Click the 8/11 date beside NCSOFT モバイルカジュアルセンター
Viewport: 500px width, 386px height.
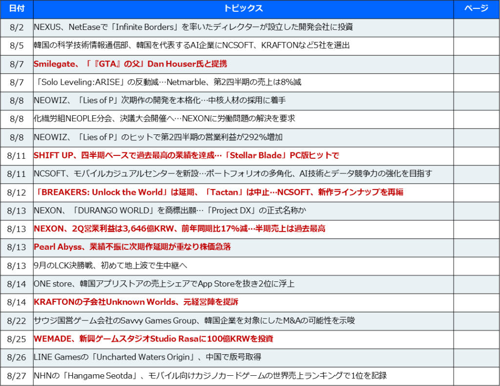pos(17,174)
